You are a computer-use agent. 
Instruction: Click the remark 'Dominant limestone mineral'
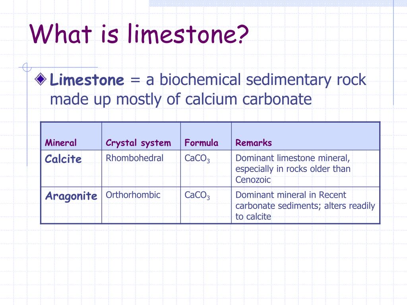(292, 158)
